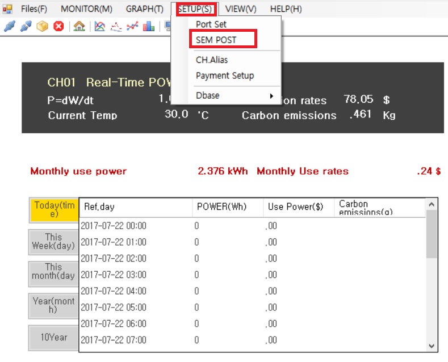448x362 pixels.
Task: Select the row 2017-07-22 04:00
Action: [253, 291]
